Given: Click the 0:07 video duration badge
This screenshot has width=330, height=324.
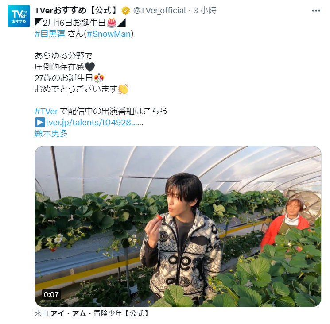Looking at the screenshot, I should pyautogui.click(x=51, y=294).
